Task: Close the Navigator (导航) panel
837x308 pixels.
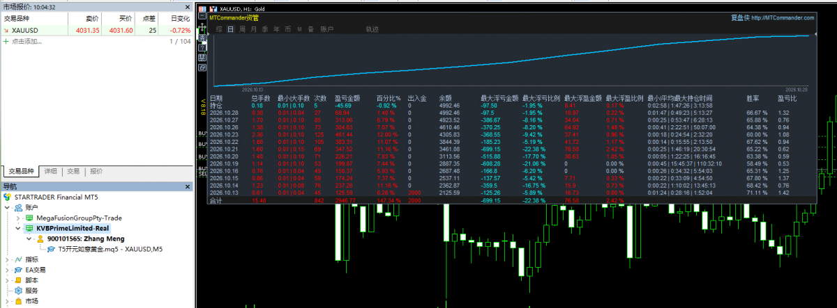Action: 187,186
